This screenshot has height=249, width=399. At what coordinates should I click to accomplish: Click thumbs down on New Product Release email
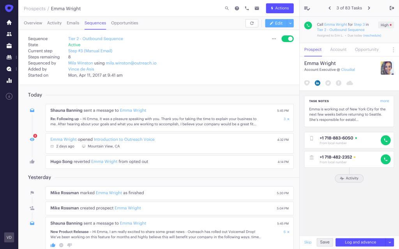click(69, 245)
